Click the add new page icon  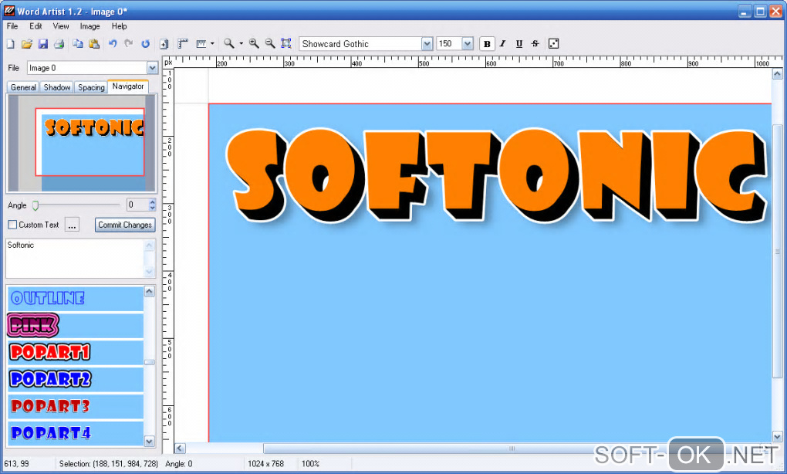(x=164, y=44)
